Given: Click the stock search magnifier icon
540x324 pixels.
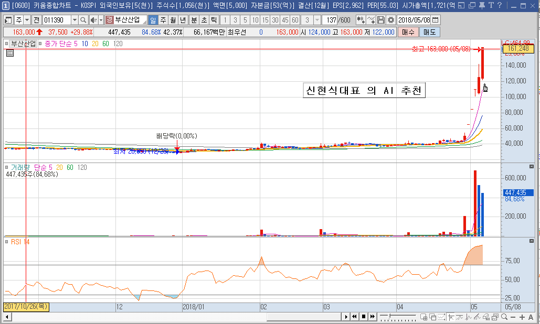Looking at the screenshot, I should click(83, 20).
